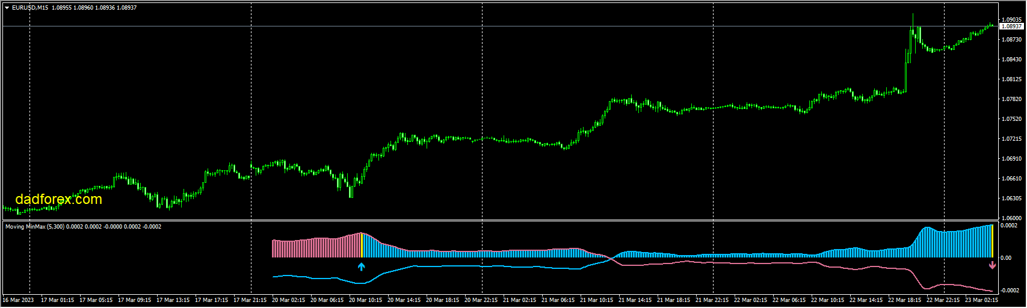The width and height of the screenshot is (1027, 308).
Task: Click the 1.09035 price scale label
Action: (1011, 20)
